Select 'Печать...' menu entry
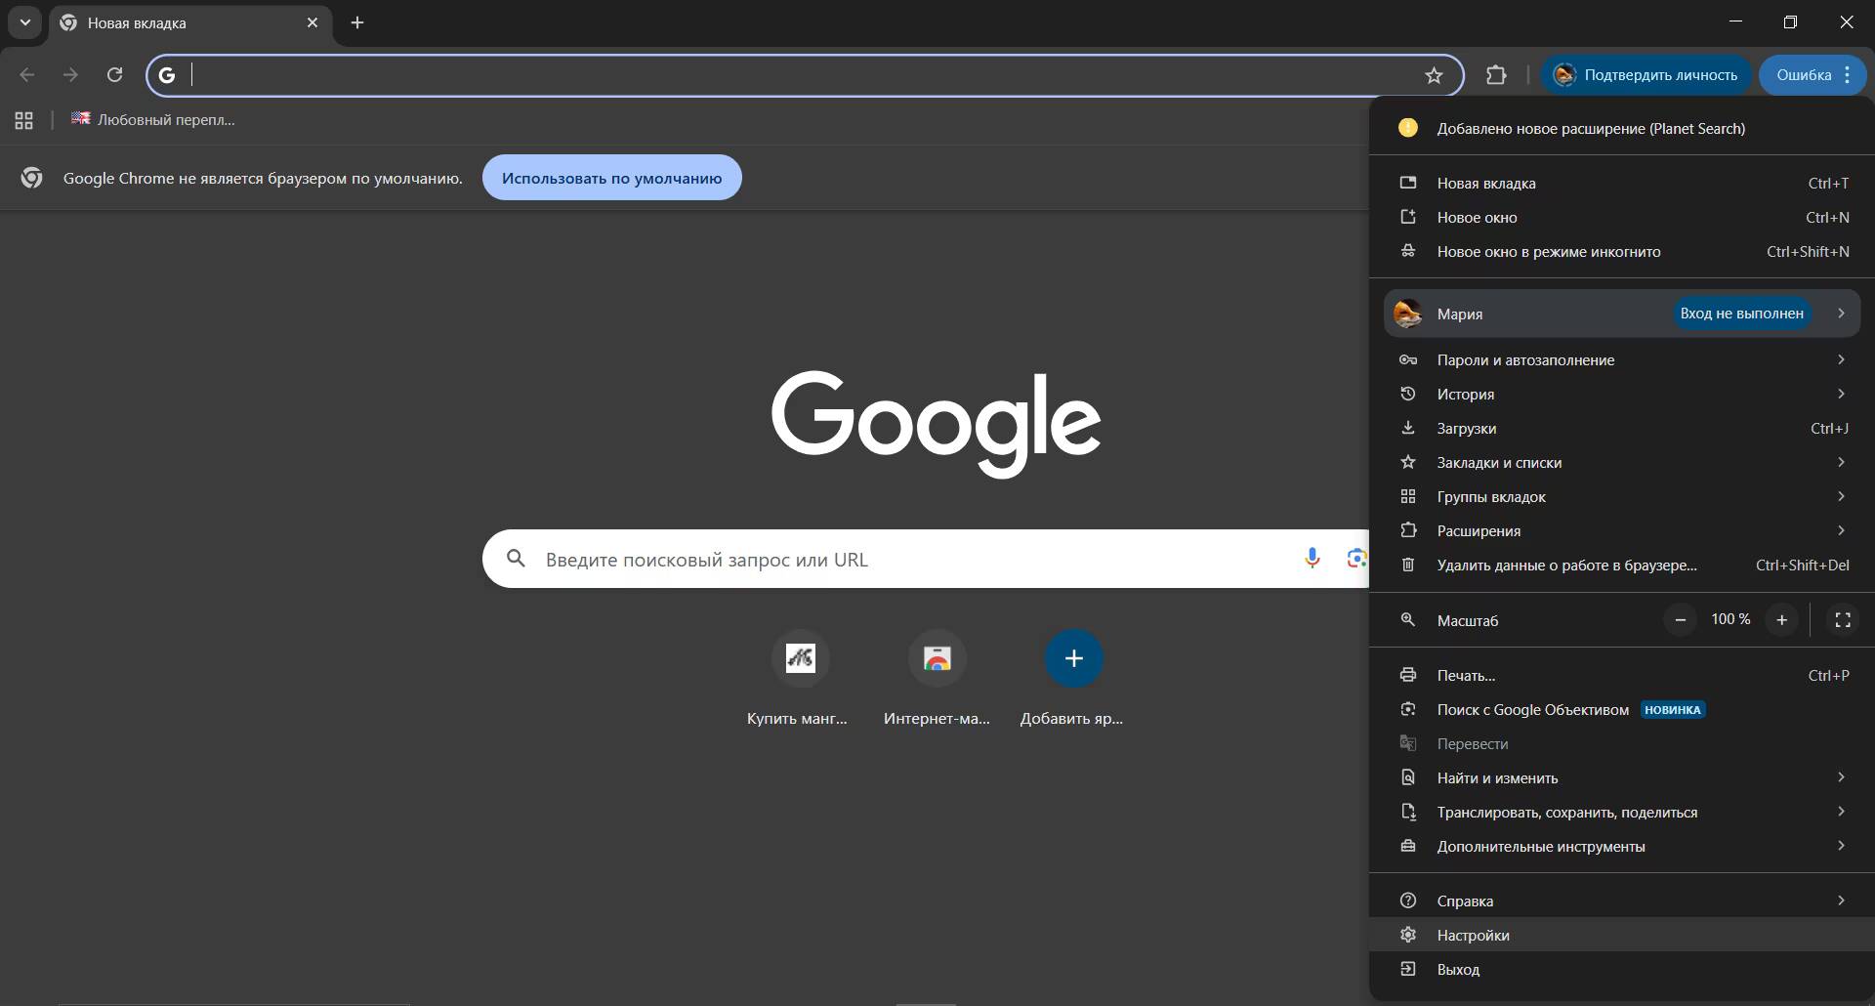Screen dimensions: 1875x1006 click(1622, 675)
